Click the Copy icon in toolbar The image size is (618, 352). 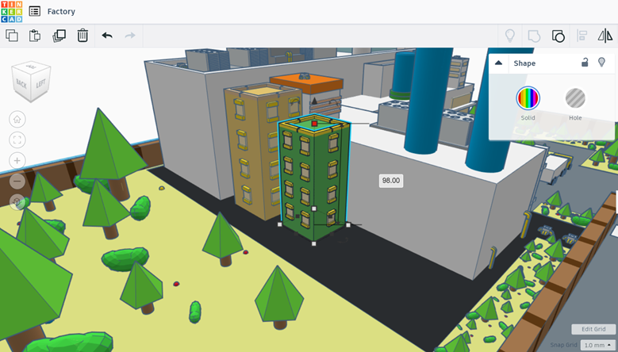(12, 36)
